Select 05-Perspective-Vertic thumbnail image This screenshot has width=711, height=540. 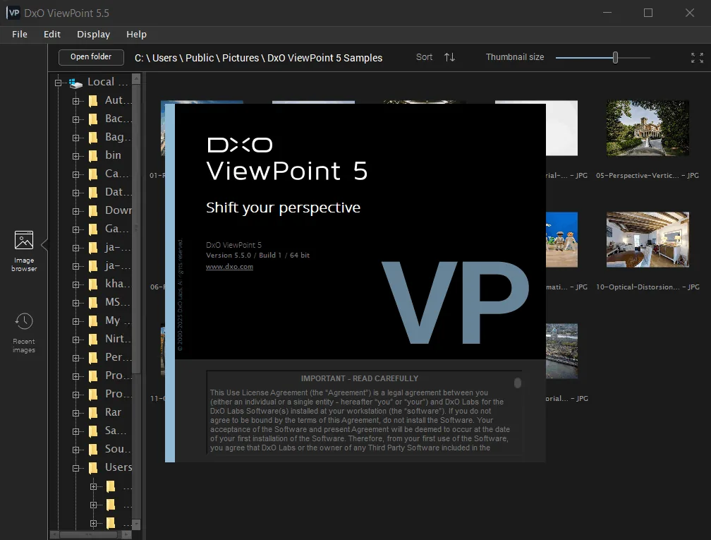(648, 128)
